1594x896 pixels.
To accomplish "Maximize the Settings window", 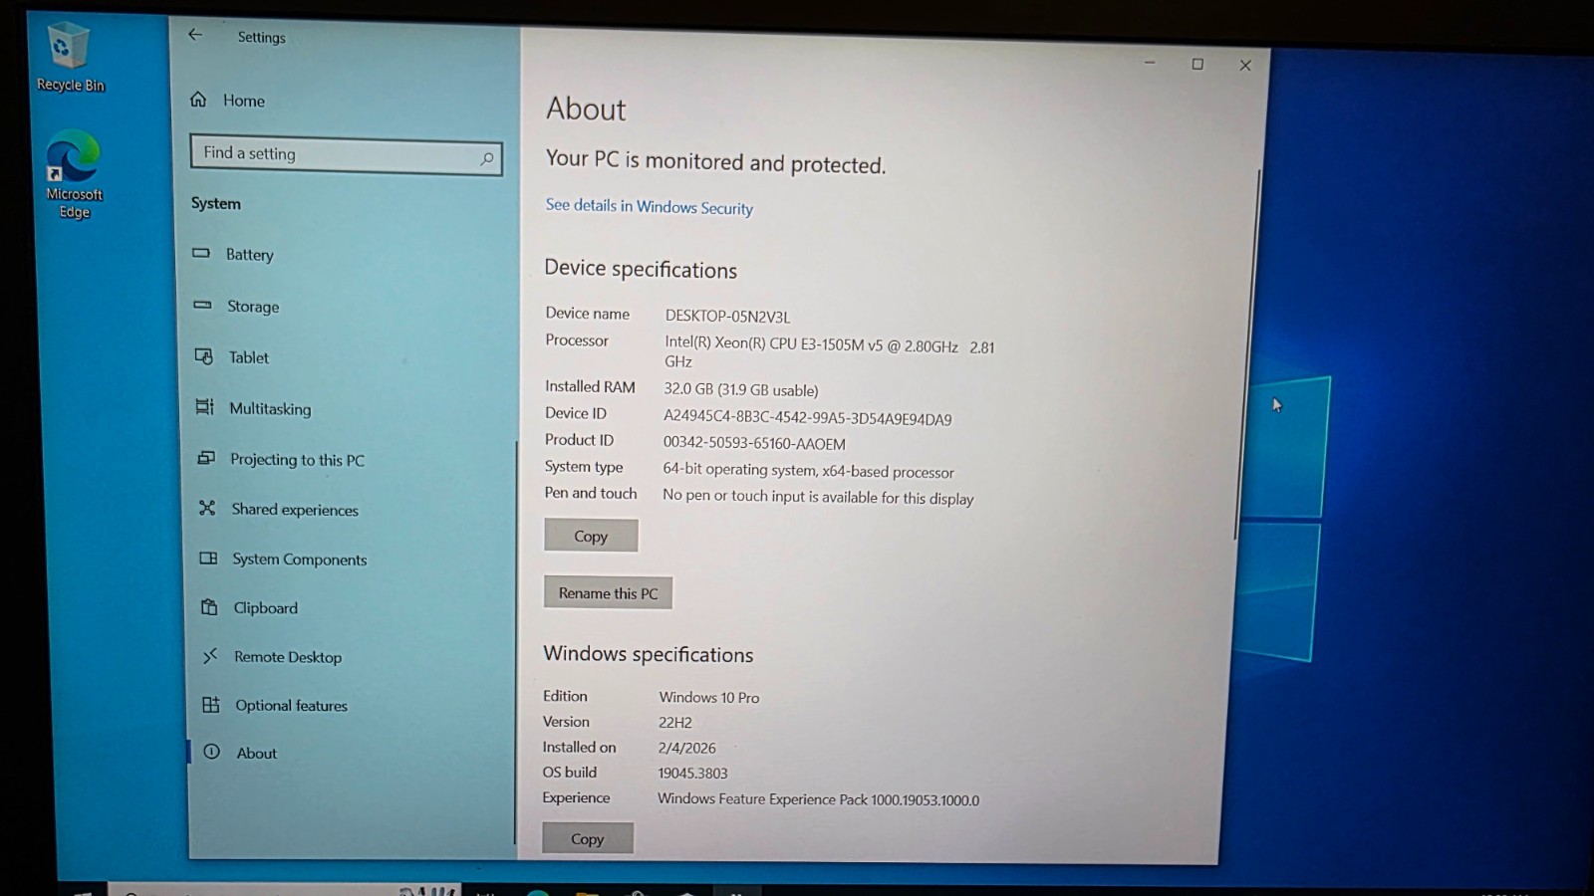I will tap(1197, 64).
